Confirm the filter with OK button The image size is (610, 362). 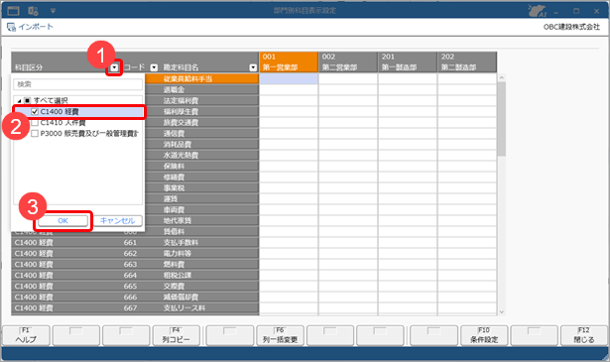[62, 221]
